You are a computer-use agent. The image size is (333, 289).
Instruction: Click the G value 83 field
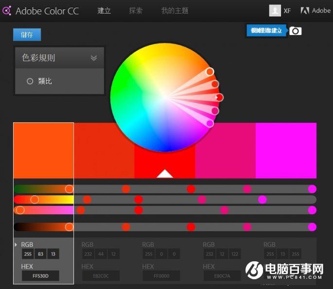(40, 254)
